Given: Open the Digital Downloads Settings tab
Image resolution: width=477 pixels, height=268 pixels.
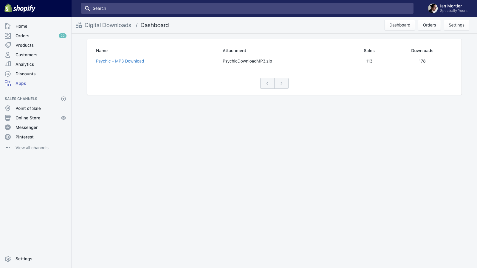Looking at the screenshot, I should (456, 25).
